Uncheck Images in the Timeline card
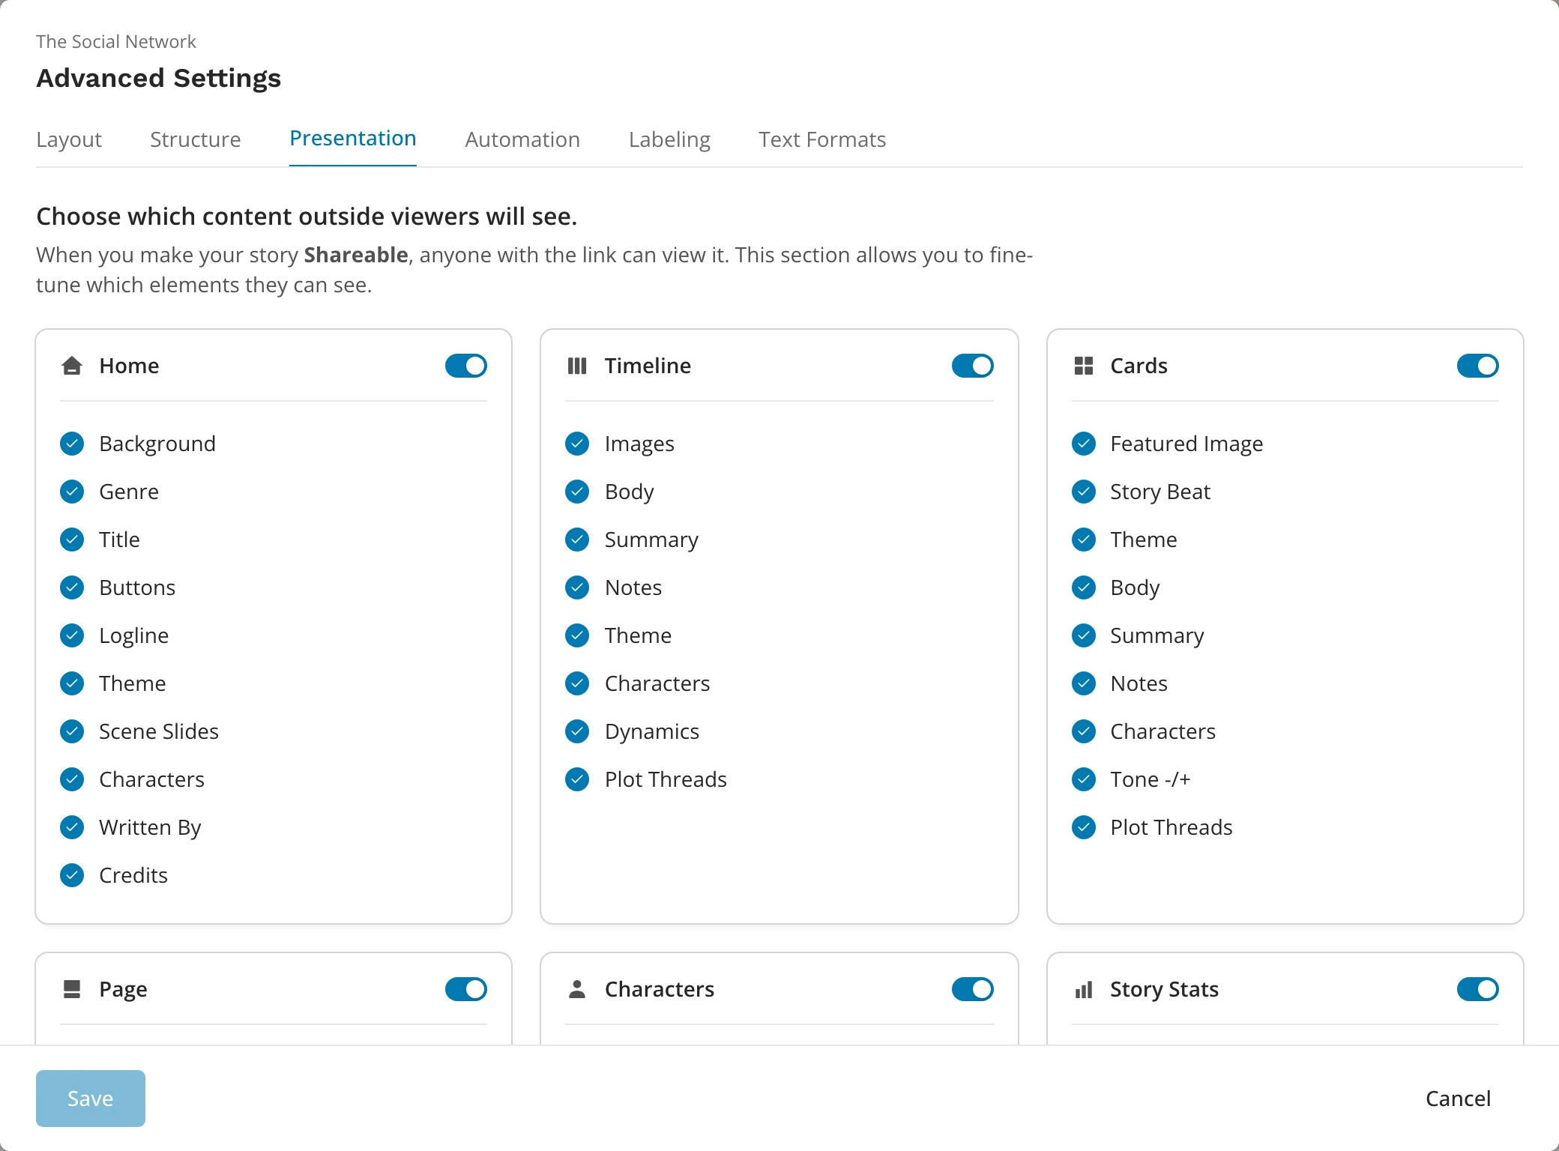Image resolution: width=1559 pixels, height=1151 pixels. (x=577, y=444)
